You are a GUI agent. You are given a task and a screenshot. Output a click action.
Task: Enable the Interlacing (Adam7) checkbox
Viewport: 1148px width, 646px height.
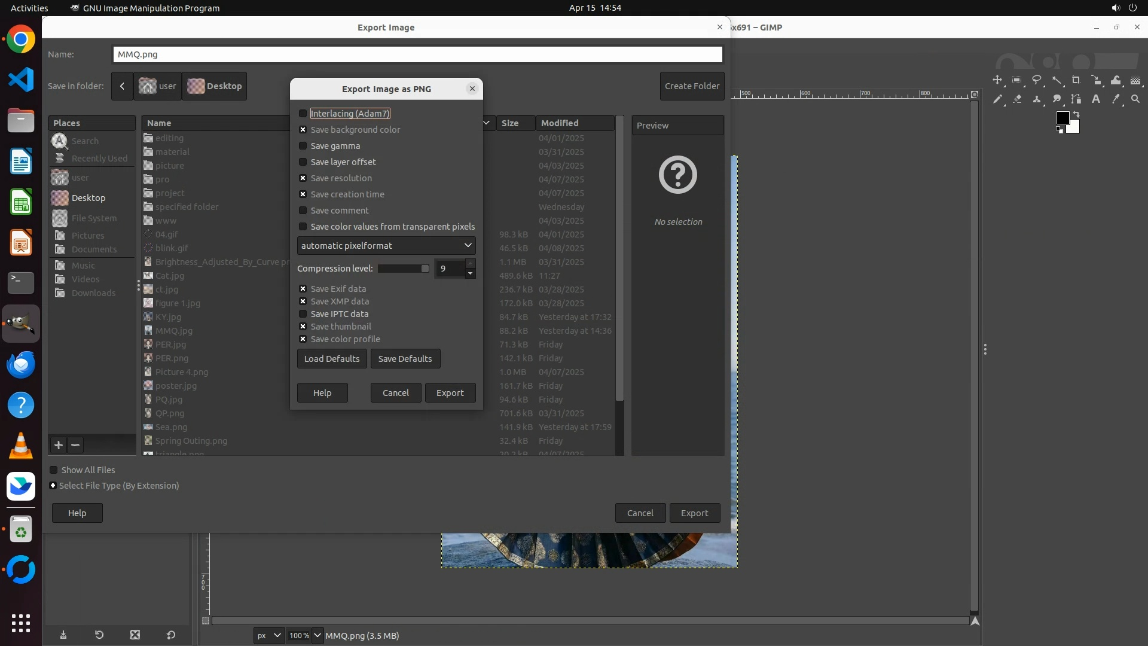coord(303,114)
